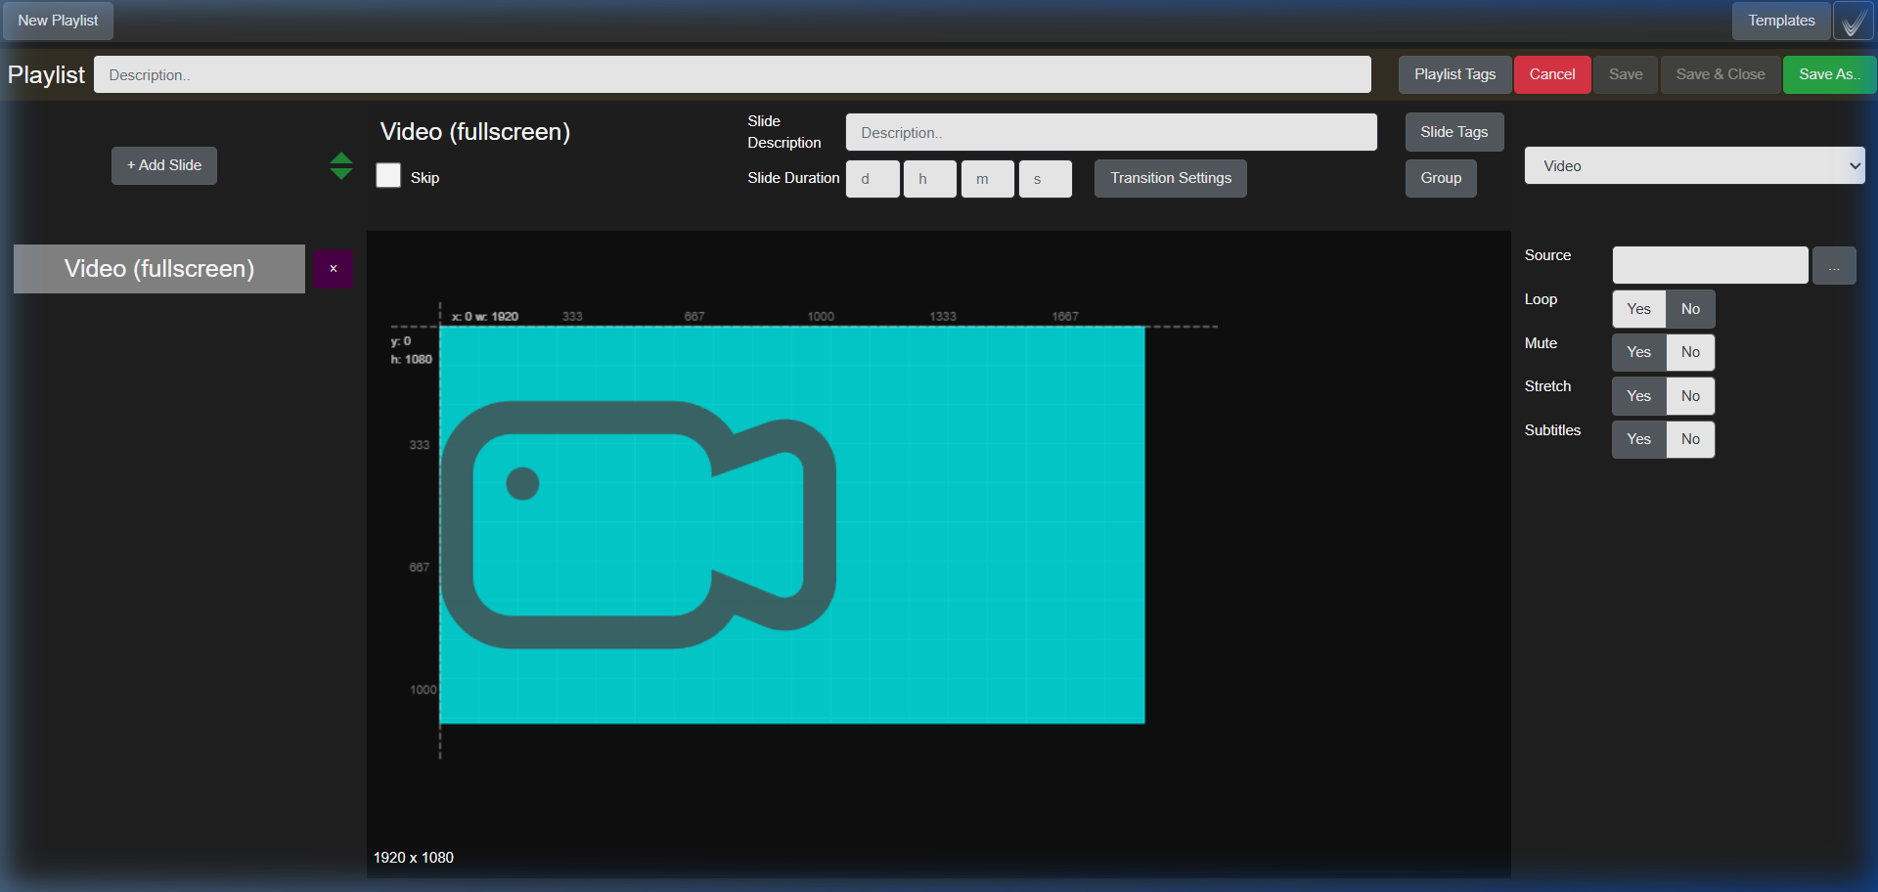Set Mute to Yes
This screenshot has width=1878, height=892.
click(1638, 352)
